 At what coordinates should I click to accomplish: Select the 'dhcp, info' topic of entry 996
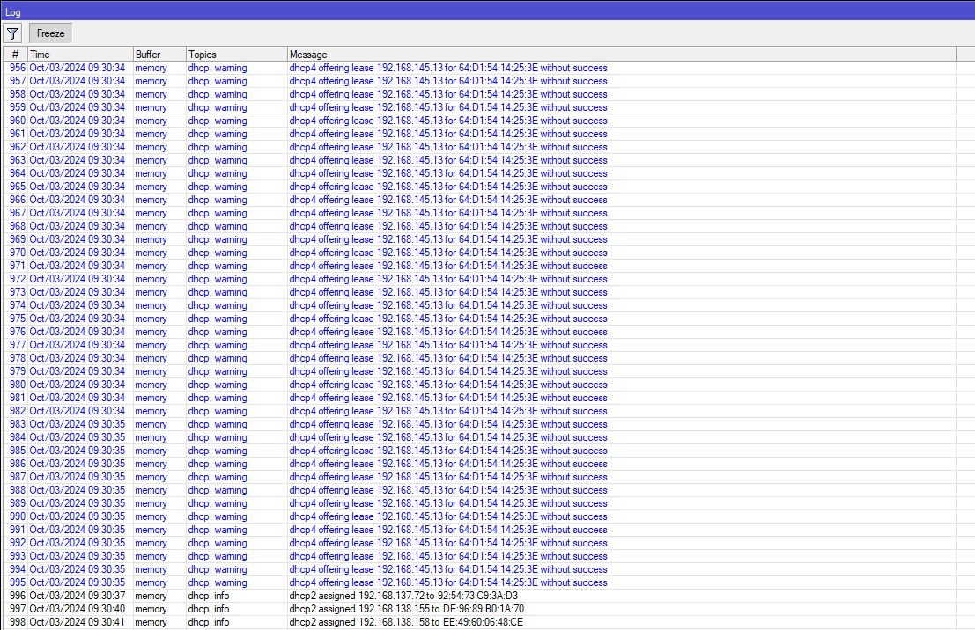(x=209, y=596)
